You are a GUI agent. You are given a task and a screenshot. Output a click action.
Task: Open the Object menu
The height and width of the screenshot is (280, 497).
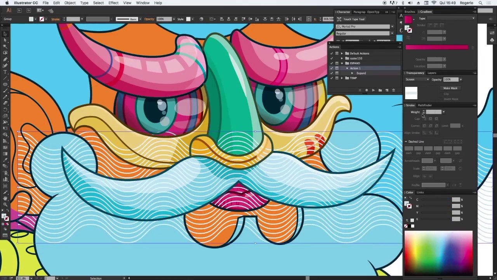point(70,3)
